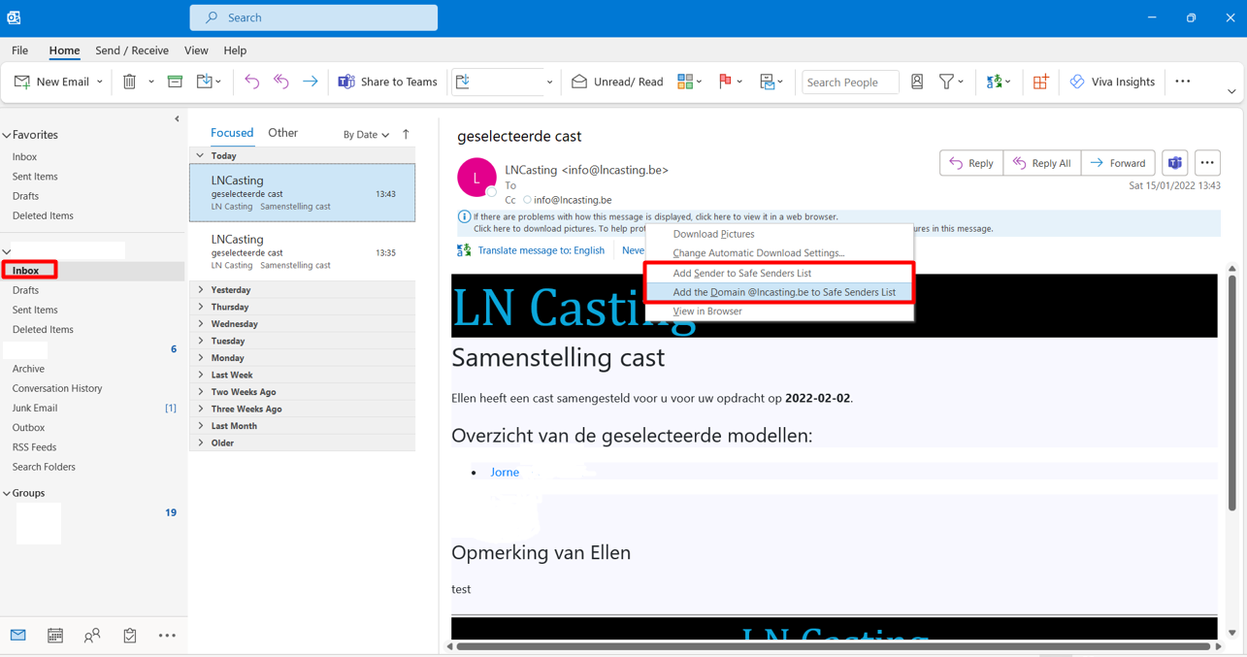Reverse sort order arrow in message list
This screenshot has height=657, width=1247.
pos(406,134)
